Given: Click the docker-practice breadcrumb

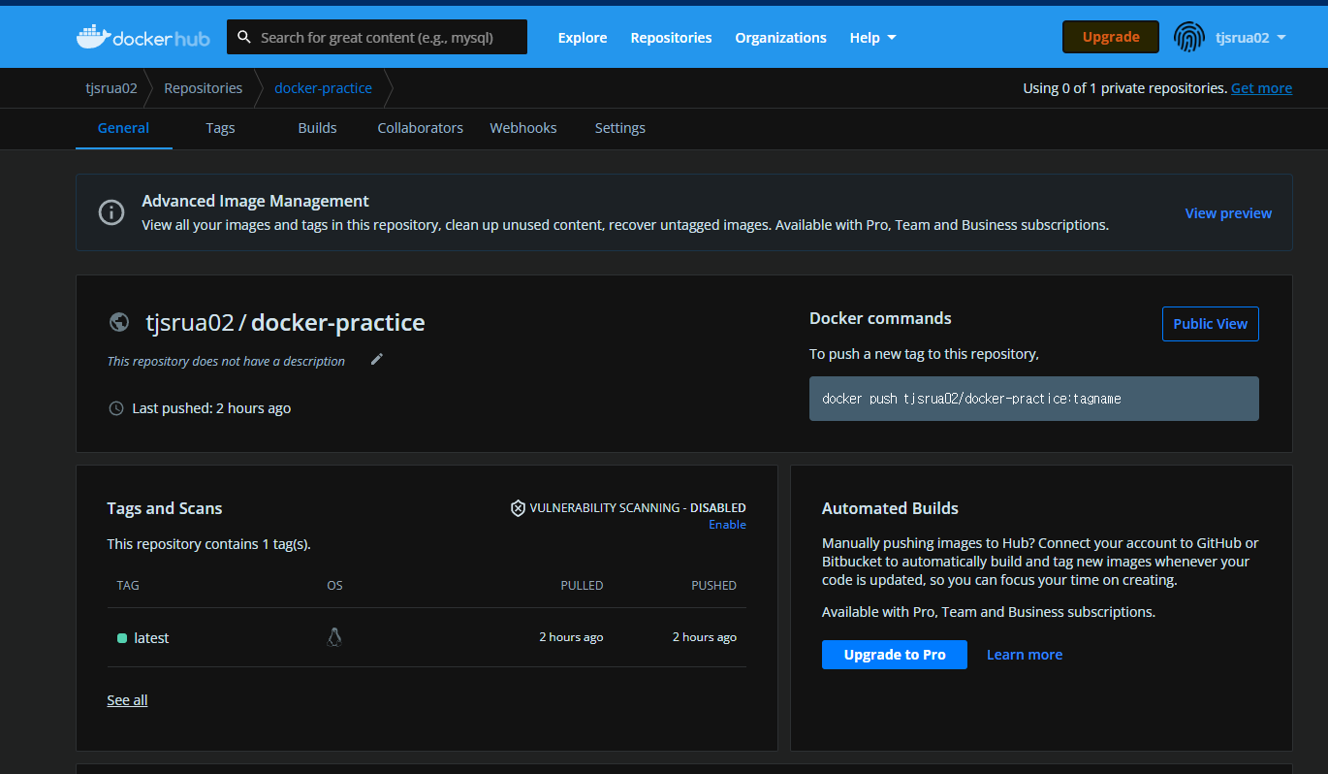Looking at the screenshot, I should pos(323,88).
